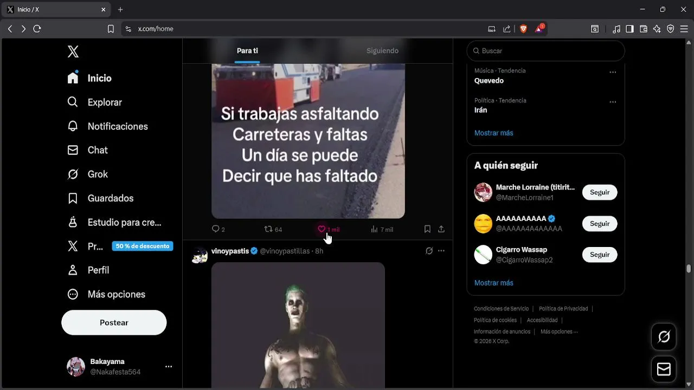Click the share icon on asphalt post
694x390 pixels.
[x=441, y=229]
